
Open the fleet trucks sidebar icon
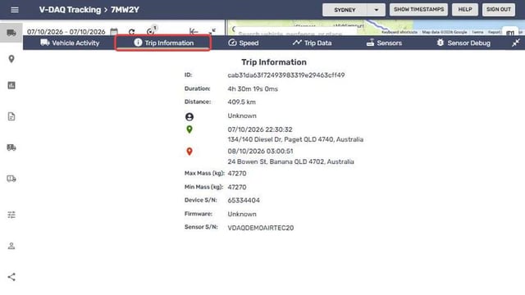(11, 147)
